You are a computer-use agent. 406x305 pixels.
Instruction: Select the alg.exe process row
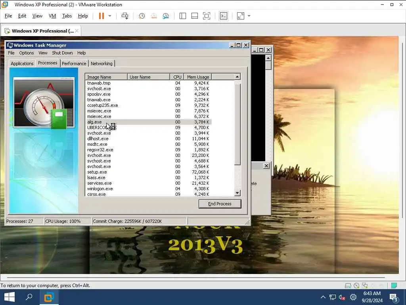click(x=148, y=122)
